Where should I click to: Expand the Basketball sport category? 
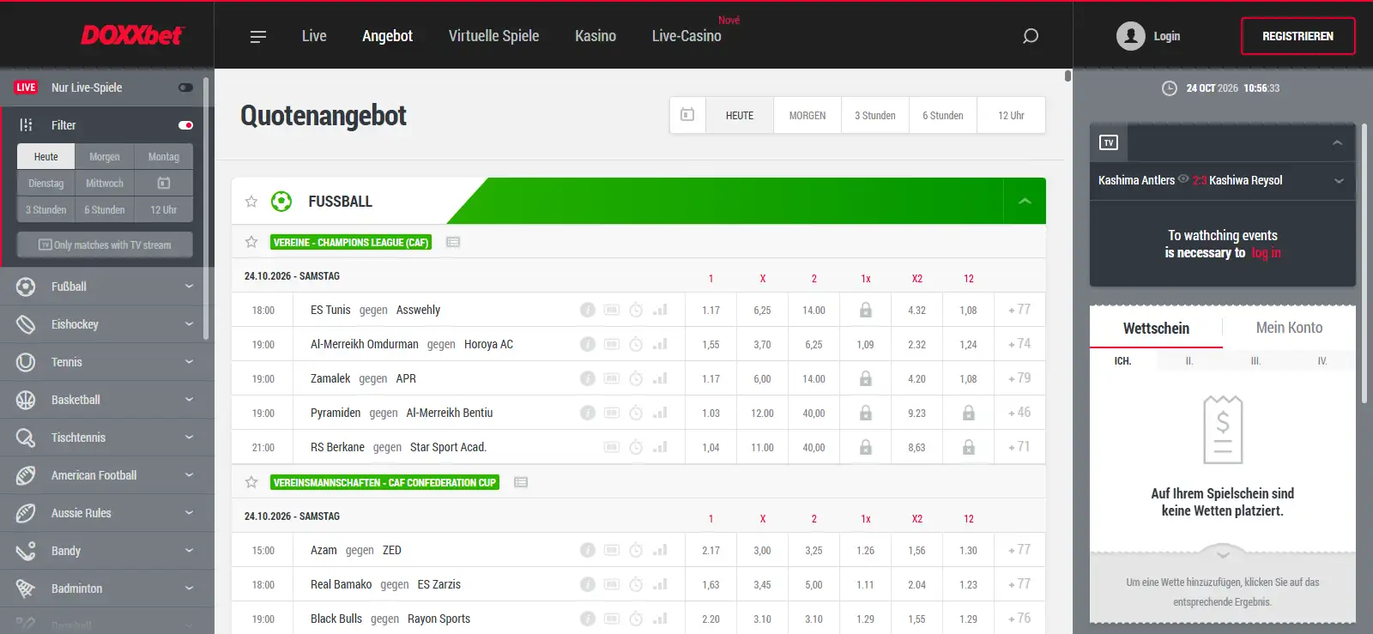107,400
